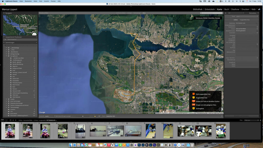
Task: Launch Adobe Premiere Rush from the Dock
Action: 154,145
